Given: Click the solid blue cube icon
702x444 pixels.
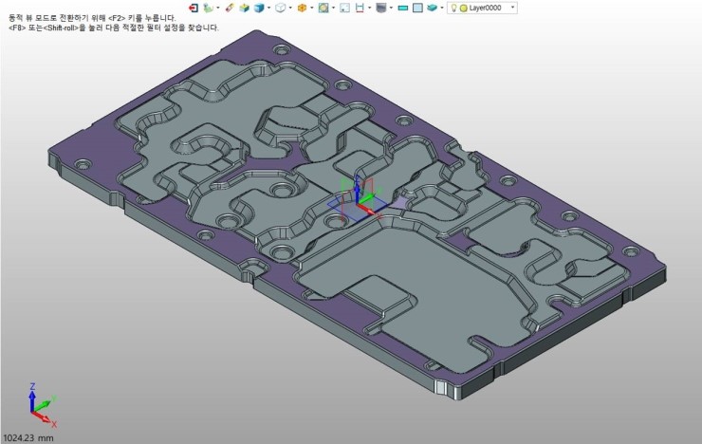Looking at the screenshot, I should pyautogui.click(x=259, y=8).
